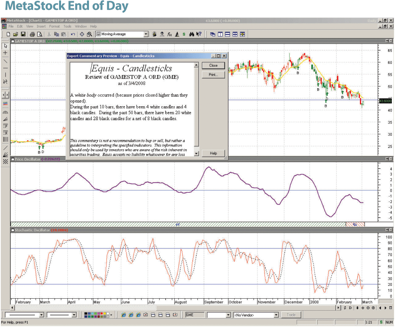Click the first Internet Explorer icon in bottom toolbar
This screenshot has height=329, width=399.
coord(123,315)
